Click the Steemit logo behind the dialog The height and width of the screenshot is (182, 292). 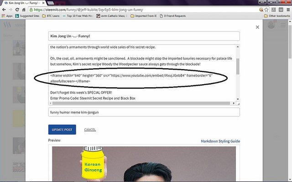[7, 25]
